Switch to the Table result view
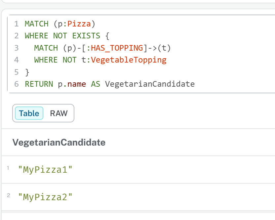 tap(29, 113)
